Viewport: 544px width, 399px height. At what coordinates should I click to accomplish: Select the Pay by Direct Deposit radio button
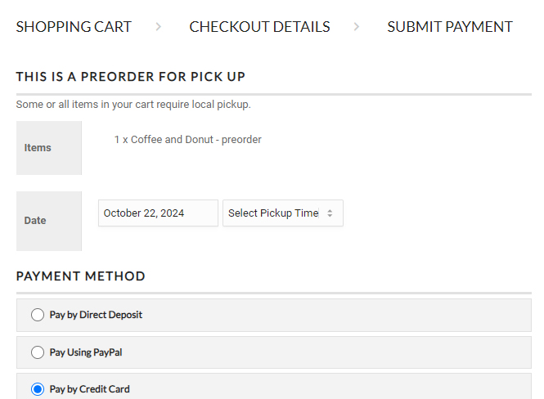click(38, 315)
